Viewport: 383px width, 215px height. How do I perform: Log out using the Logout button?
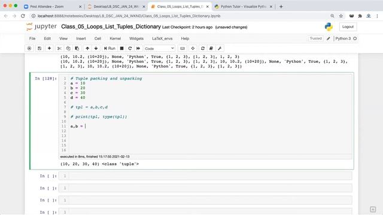(x=348, y=26)
